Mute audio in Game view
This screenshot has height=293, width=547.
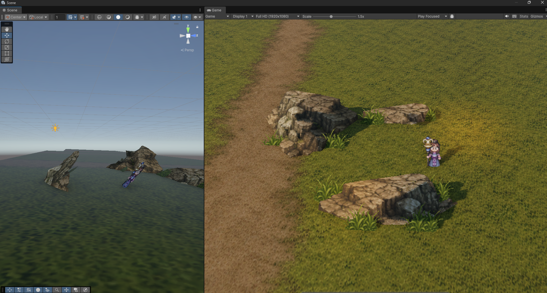tap(507, 16)
